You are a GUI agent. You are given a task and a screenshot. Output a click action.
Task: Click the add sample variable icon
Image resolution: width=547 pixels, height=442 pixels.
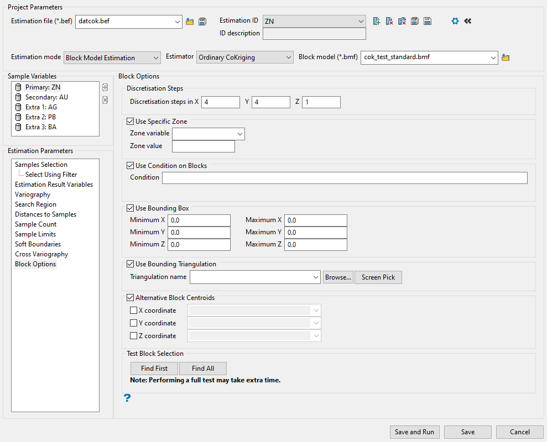[x=105, y=87]
